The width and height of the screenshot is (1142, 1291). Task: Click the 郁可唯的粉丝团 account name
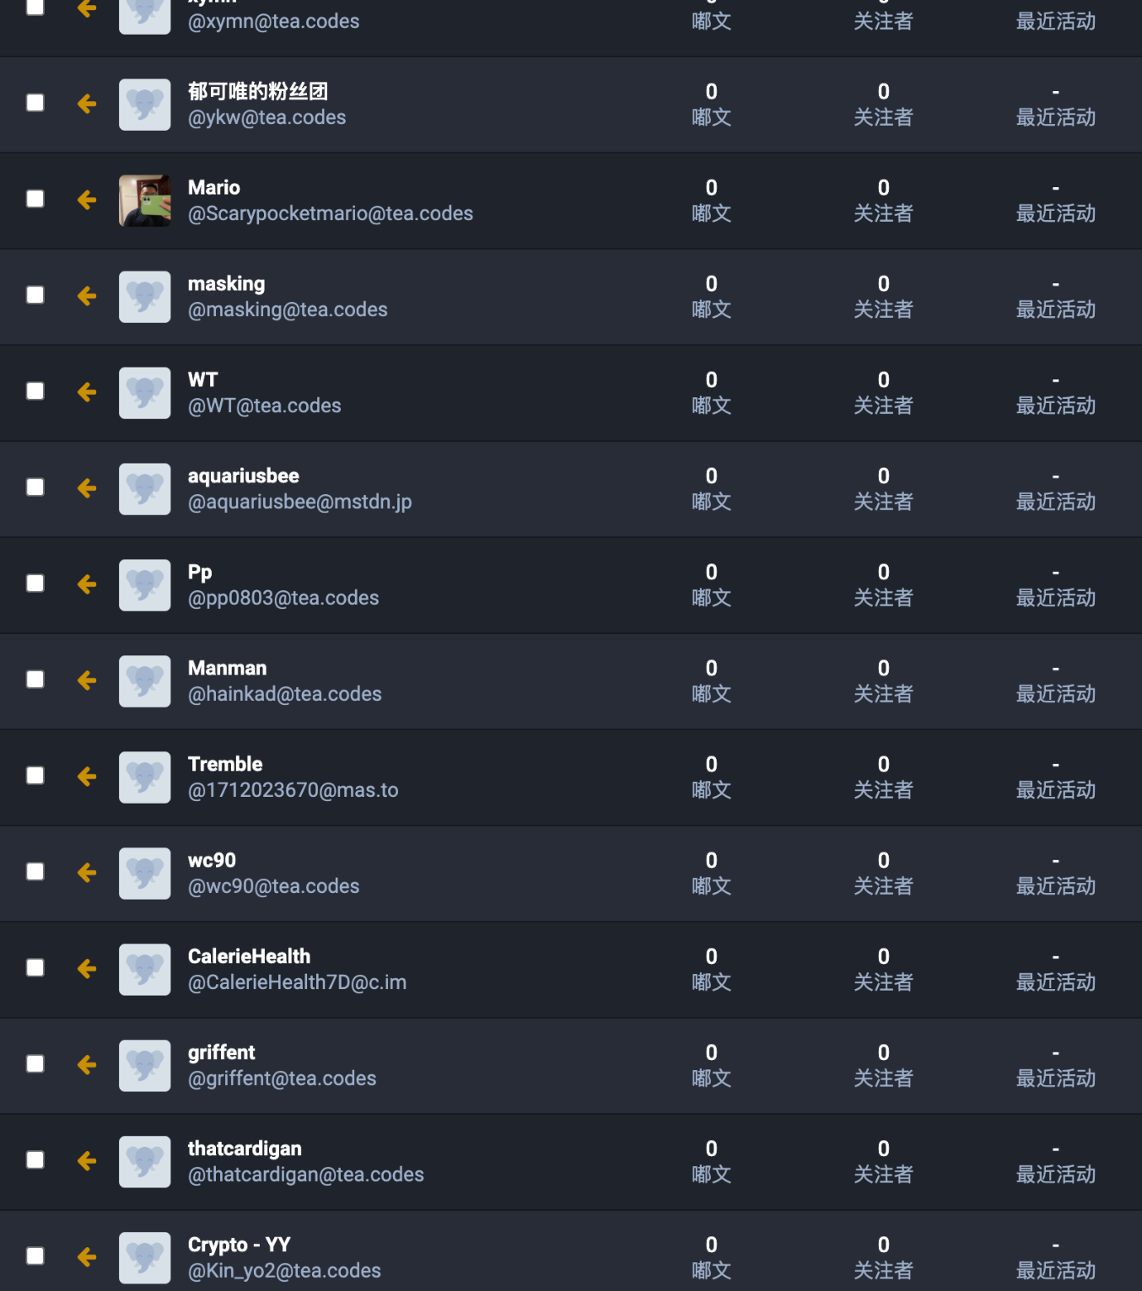coord(257,91)
